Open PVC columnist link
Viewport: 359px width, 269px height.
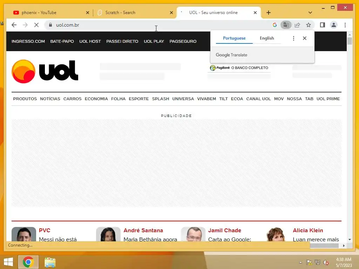coord(45,230)
